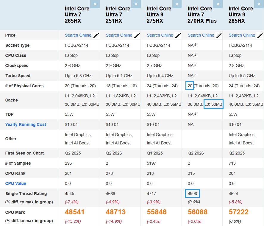Screen dimensions: 264x226
Task: Edit price pencil icon for 285HX
Action: [260, 35]
